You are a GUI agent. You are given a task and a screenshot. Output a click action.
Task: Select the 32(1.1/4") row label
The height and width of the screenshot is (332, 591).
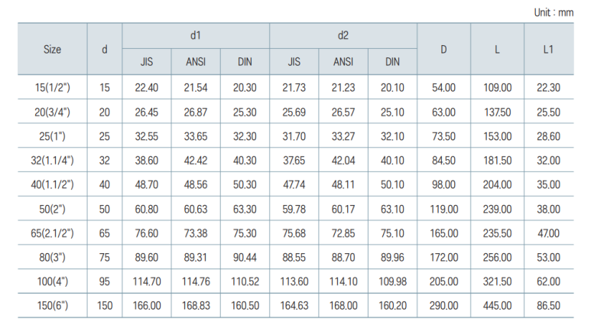pos(53,161)
